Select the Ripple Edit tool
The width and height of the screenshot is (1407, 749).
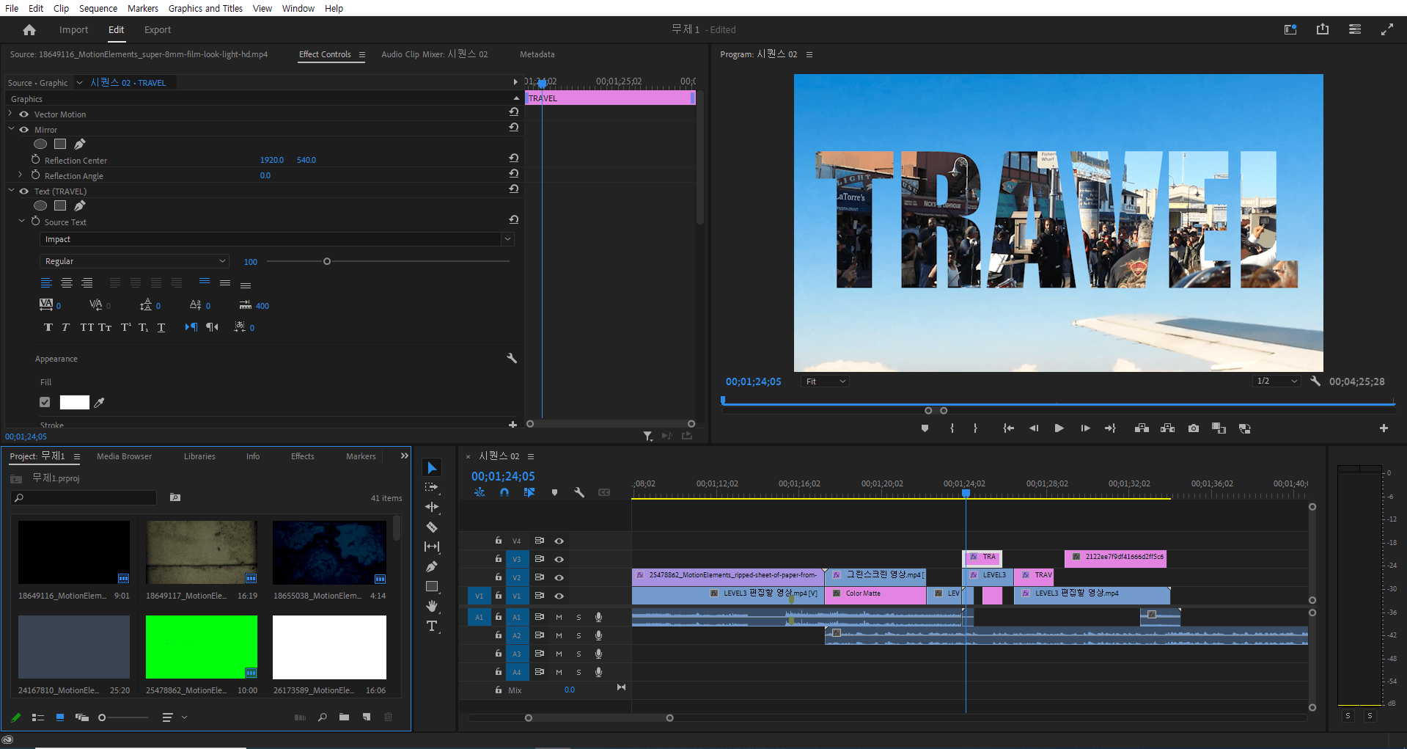click(x=432, y=507)
